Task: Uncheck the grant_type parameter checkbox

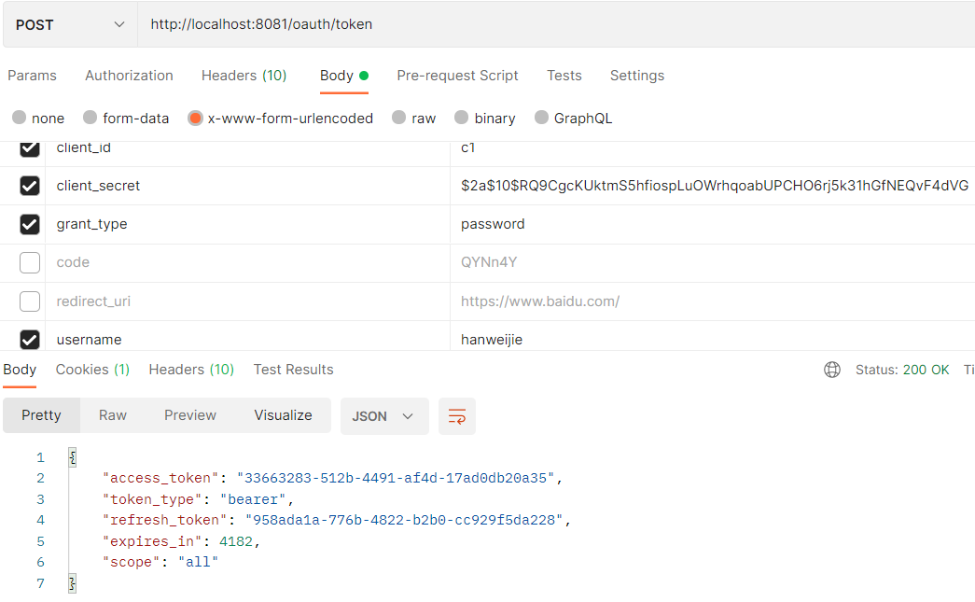Action: click(x=30, y=225)
